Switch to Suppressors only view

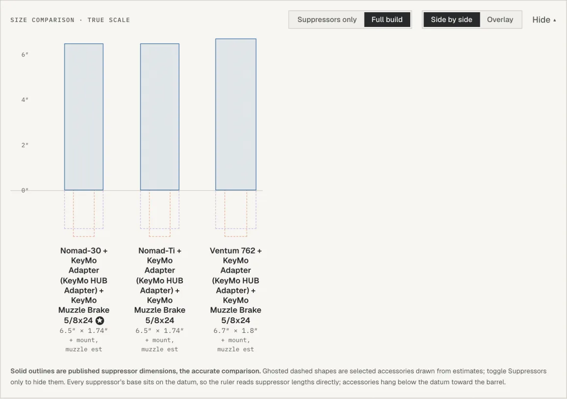pos(327,20)
